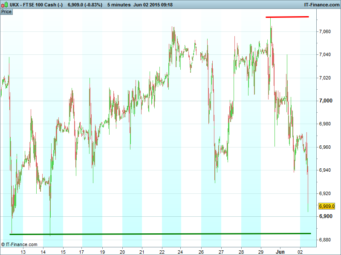Click the 02 date on the time axis
The image size is (341, 255).
coord(301,252)
